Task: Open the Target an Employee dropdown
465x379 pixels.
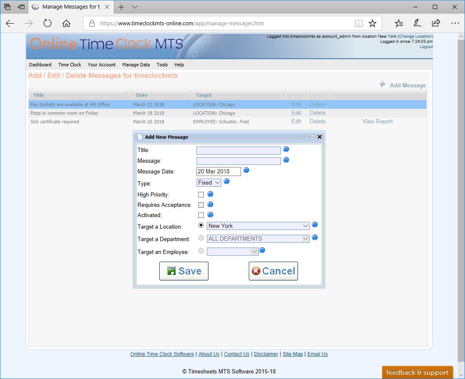Action: tap(232, 251)
